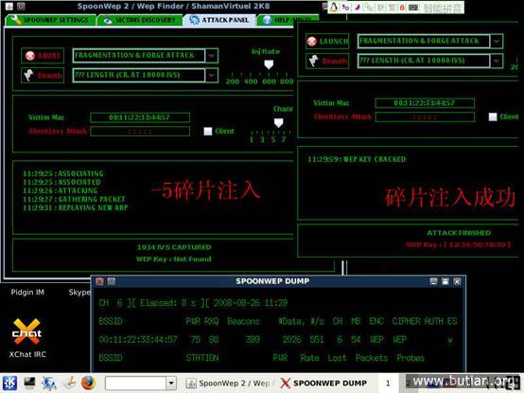Click the Victim Mac field in right panel
524x393 pixels.
pyautogui.click(x=425, y=103)
